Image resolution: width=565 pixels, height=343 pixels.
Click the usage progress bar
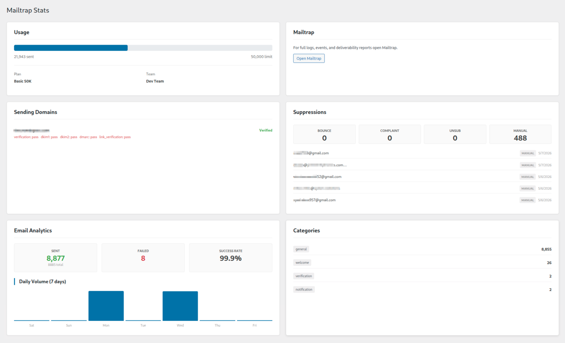(143, 48)
